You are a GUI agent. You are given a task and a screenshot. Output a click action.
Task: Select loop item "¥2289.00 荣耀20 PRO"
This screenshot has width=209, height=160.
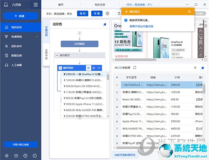tap(84, 116)
